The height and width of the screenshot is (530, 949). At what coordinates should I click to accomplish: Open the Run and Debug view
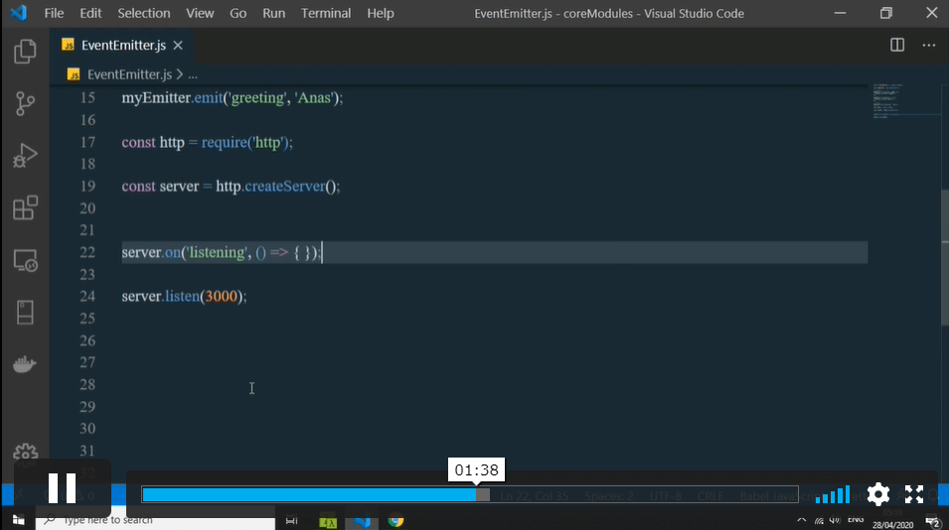[x=25, y=155]
